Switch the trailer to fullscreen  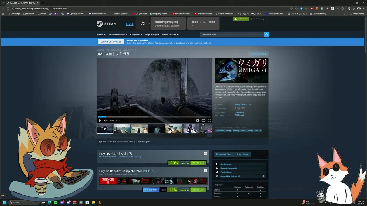pyautogui.click(x=209, y=120)
